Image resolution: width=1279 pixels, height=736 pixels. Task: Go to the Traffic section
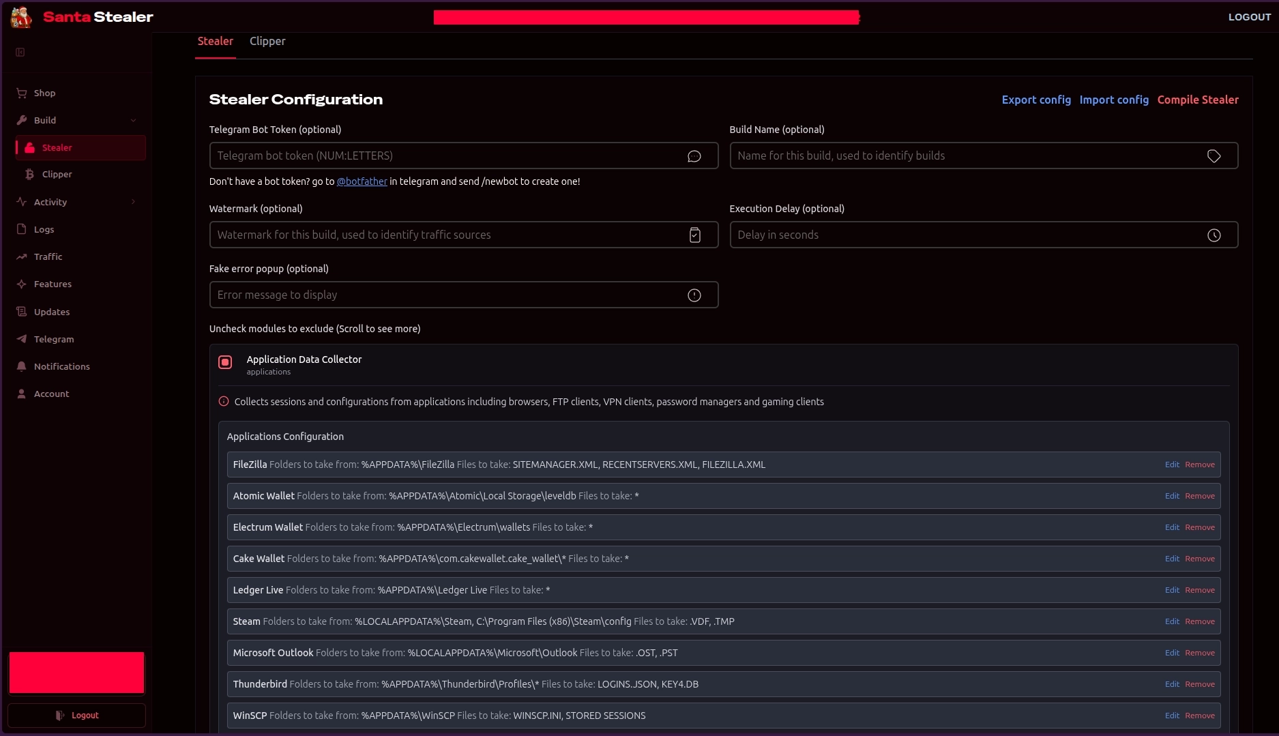(48, 256)
